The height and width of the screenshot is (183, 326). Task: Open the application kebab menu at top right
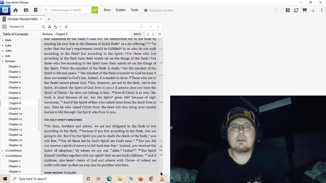(x=322, y=10)
